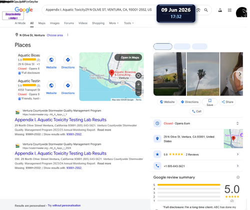
Task: Click the address location icon in panel
Action: tap(157, 138)
